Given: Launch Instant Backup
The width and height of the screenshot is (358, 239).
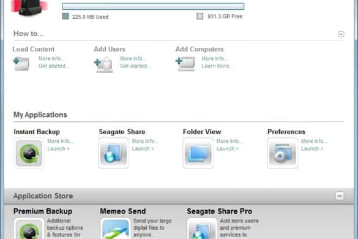Looking at the screenshot, I should tap(59, 149).
